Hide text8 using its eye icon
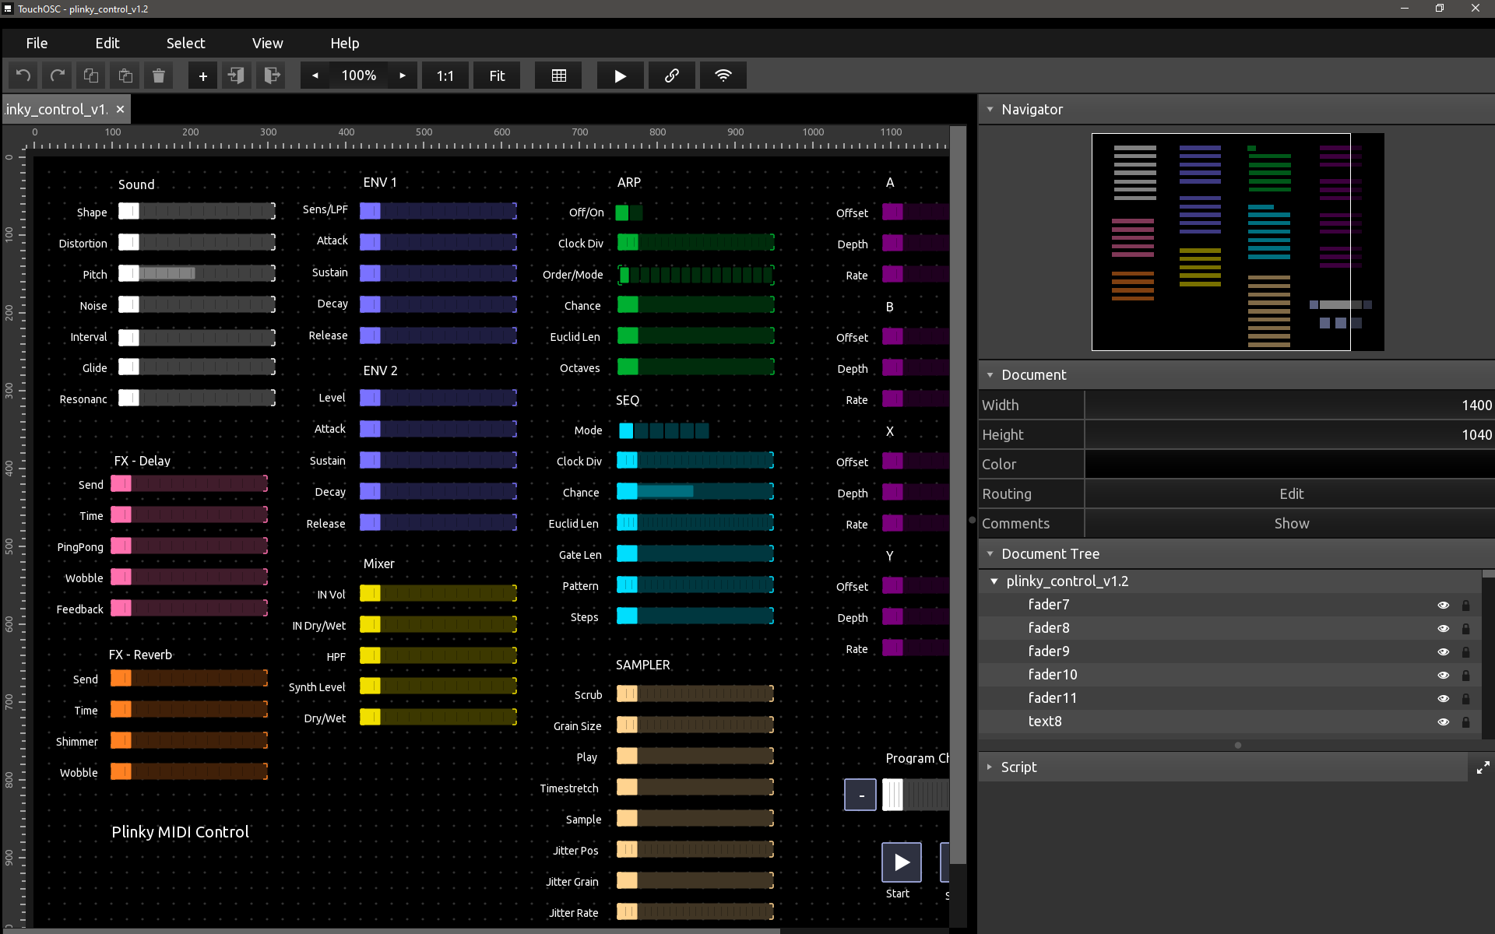Screen dimensions: 1495x934 (x=1443, y=722)
